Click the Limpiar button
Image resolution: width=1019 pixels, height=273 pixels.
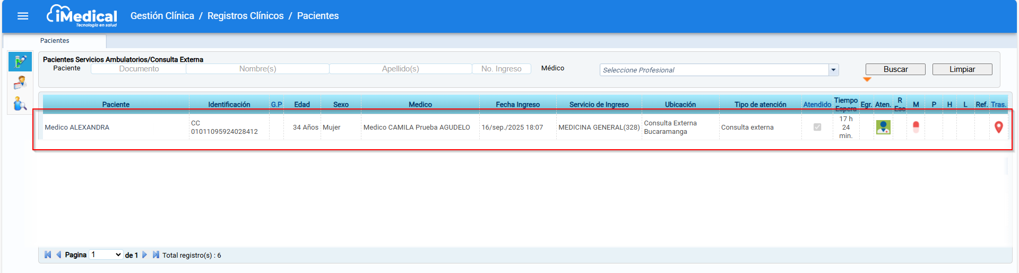coord(962,69)
